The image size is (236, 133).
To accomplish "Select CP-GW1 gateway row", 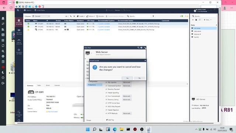I will (x=106, y=24).
